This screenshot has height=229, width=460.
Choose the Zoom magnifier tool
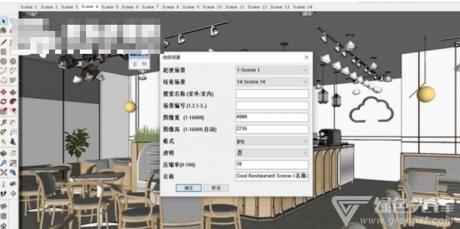[4, 163]
